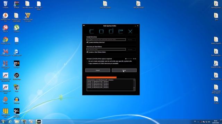Open the taskbar clock and date

[x=215, y=122]
